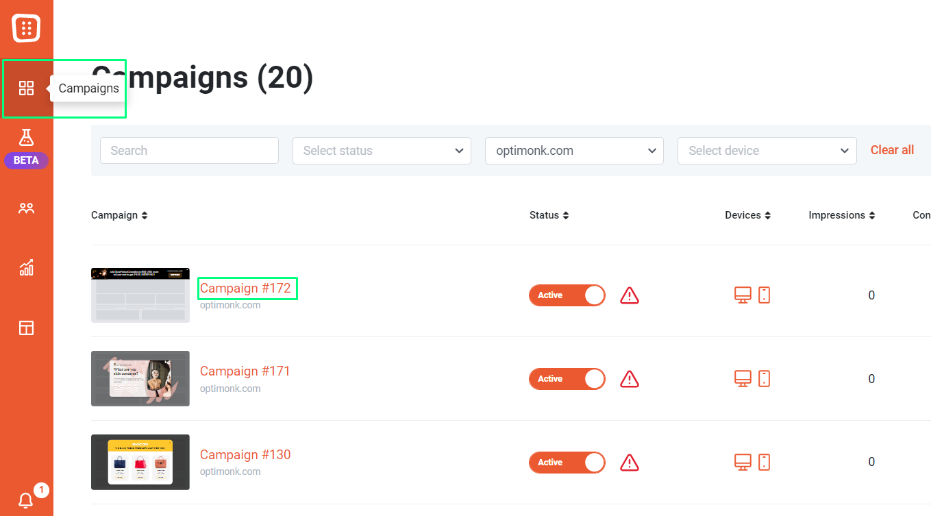The width and height of the screenshot is (931, 516).
Task: Open the Campaign #171 link
Action: click(x=245, y=371)
